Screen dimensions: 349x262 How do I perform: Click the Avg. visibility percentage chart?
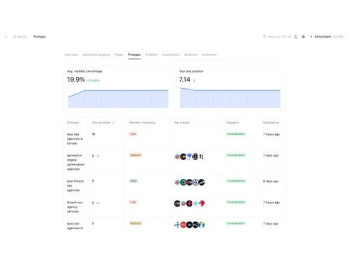coord(118,99)
